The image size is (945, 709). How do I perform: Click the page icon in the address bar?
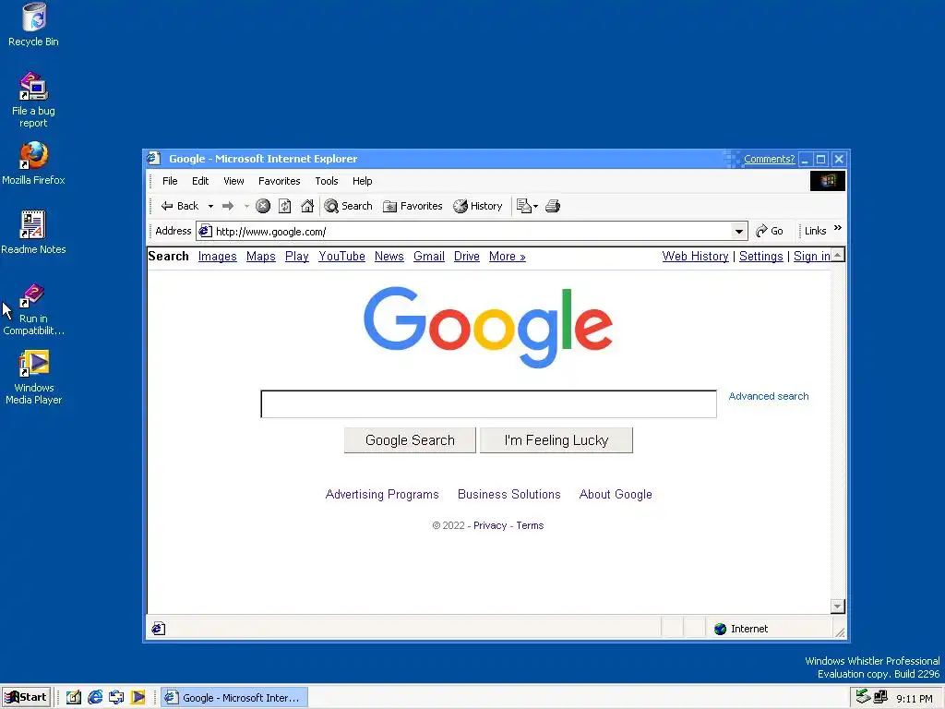tap(206, 231)
